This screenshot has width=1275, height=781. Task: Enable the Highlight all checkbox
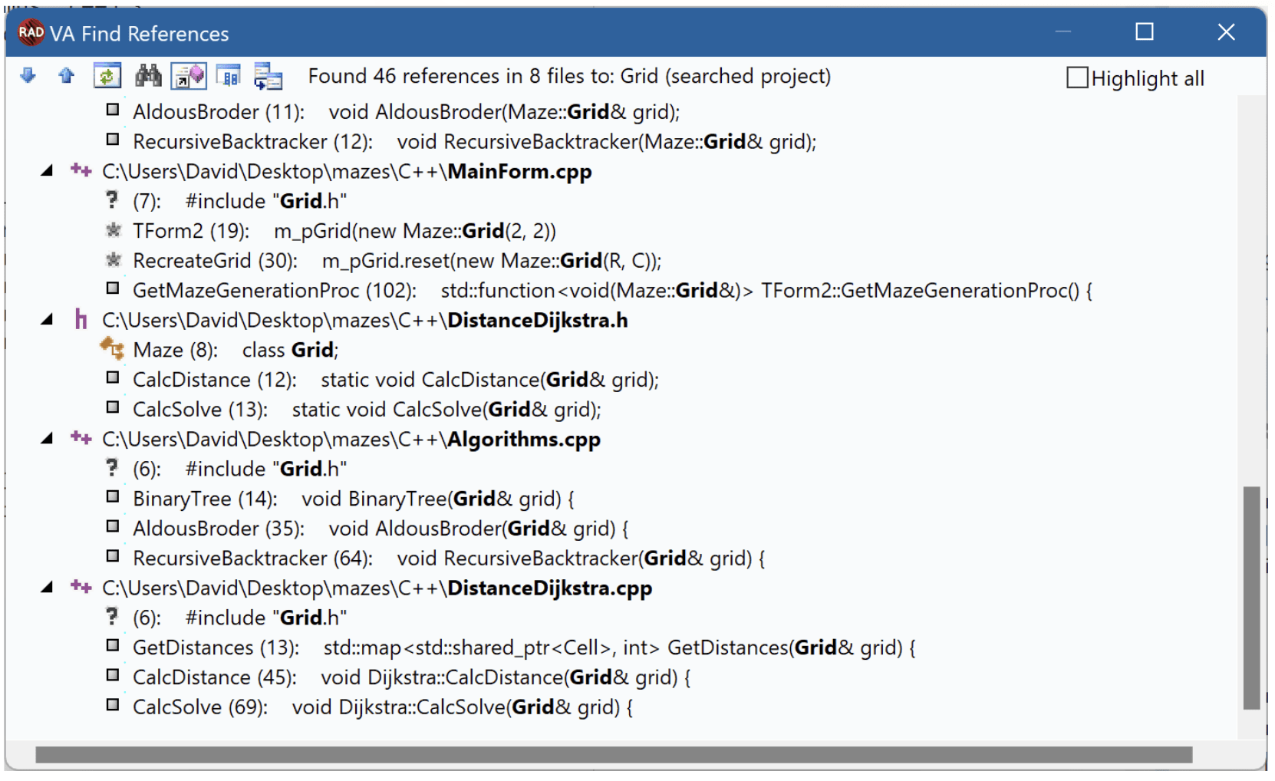pyautogui.click(x=1076, y=77)
